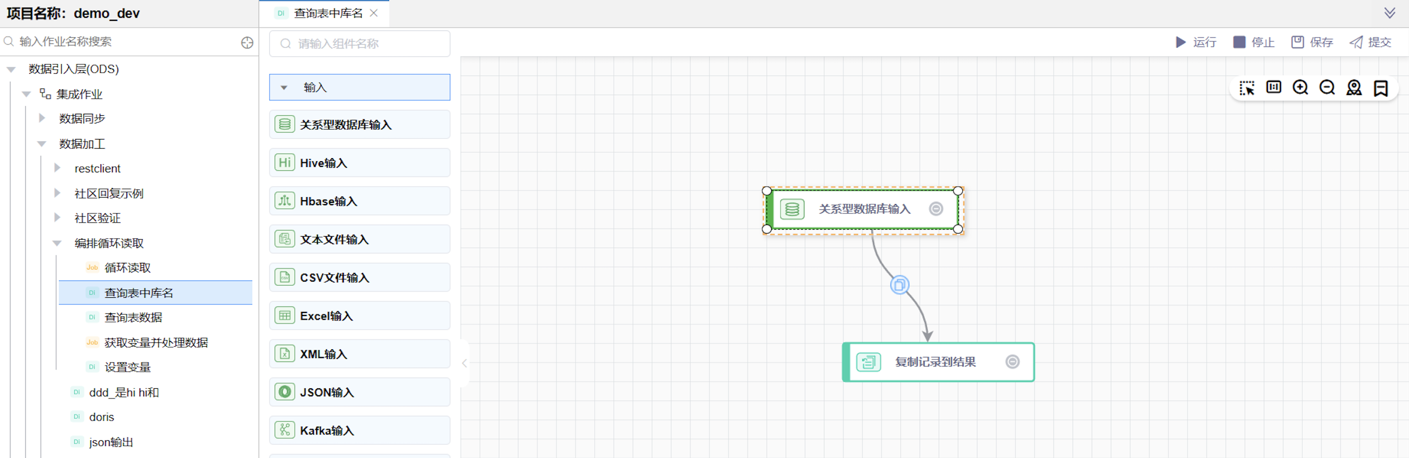Run the workflow with 运行 button
Screen dimensions: 1409x458
1196,42
